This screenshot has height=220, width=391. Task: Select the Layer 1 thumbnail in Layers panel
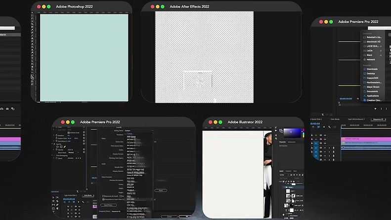(288, 191)
